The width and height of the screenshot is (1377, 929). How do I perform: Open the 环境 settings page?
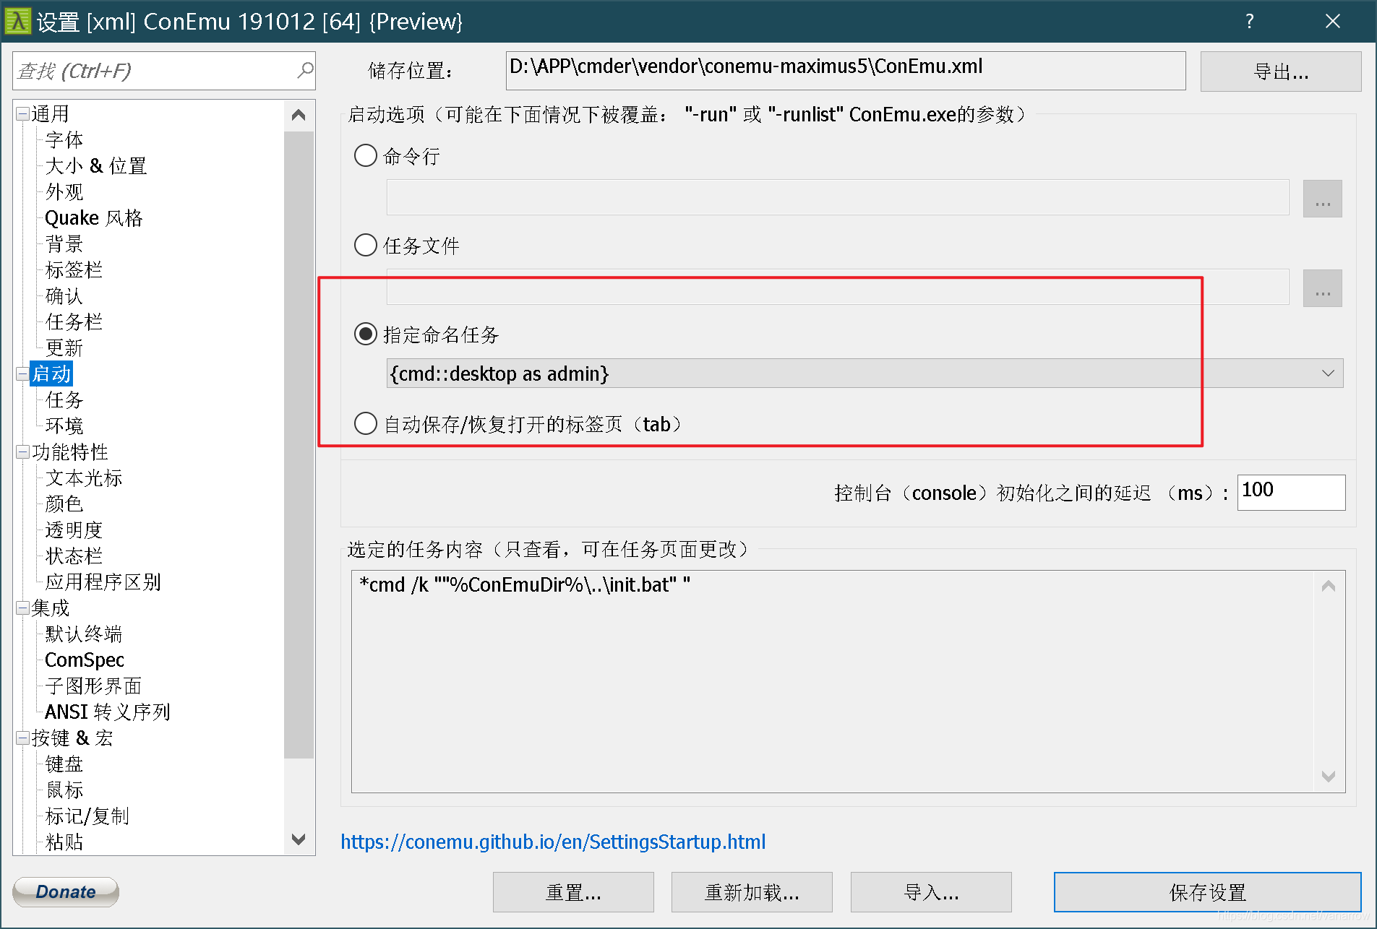pyautogui.click(x=64, y=425)
